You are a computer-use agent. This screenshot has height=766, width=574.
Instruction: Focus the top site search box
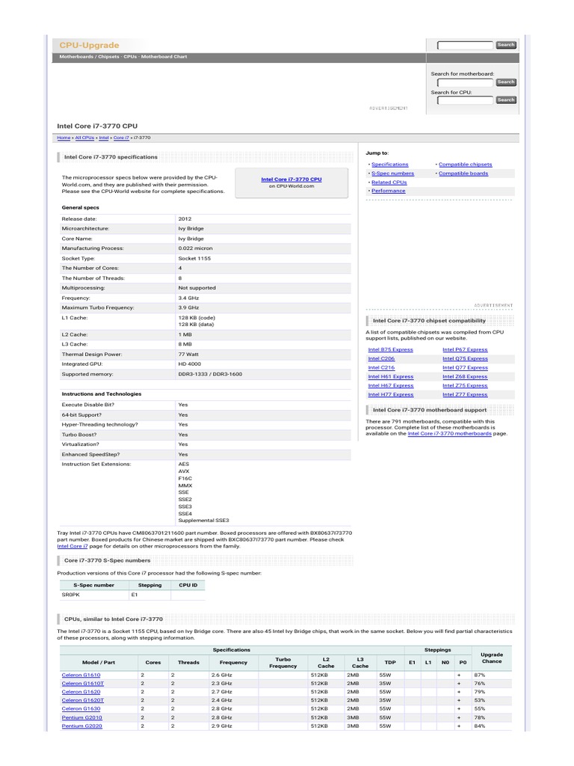click(465, 46)
